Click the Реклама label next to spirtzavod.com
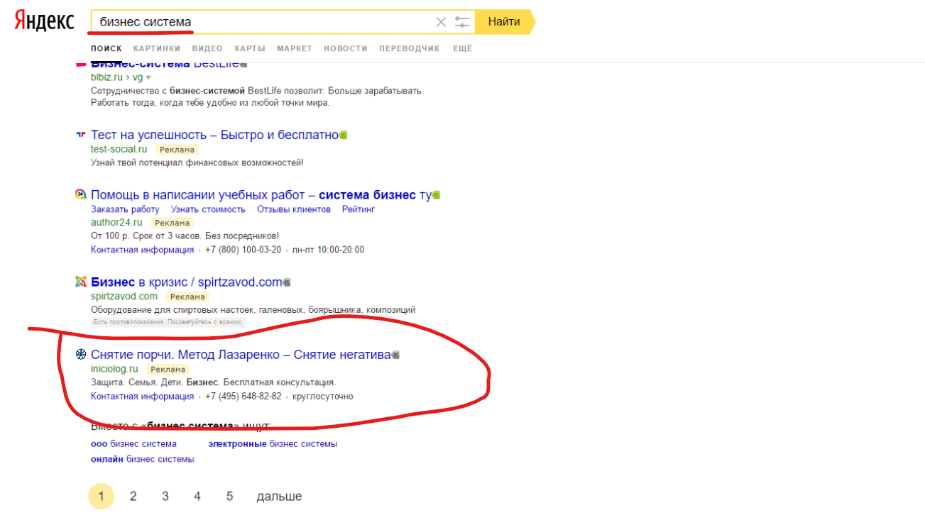Viewport: 925px width, 520px height. 187,297
